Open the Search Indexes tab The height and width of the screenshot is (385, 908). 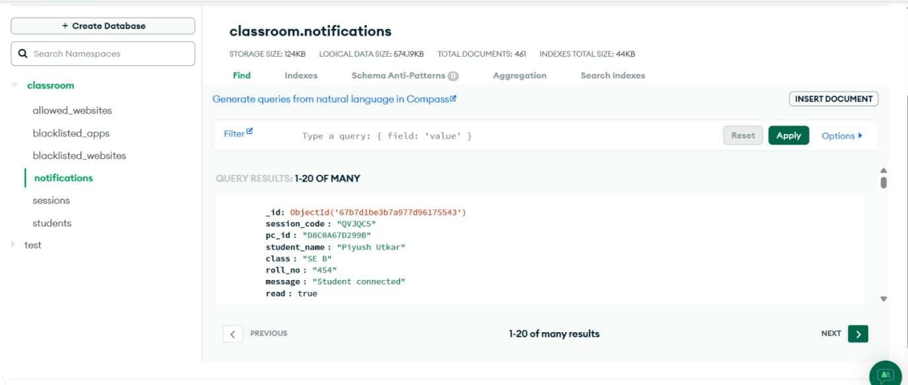(613, 75)
